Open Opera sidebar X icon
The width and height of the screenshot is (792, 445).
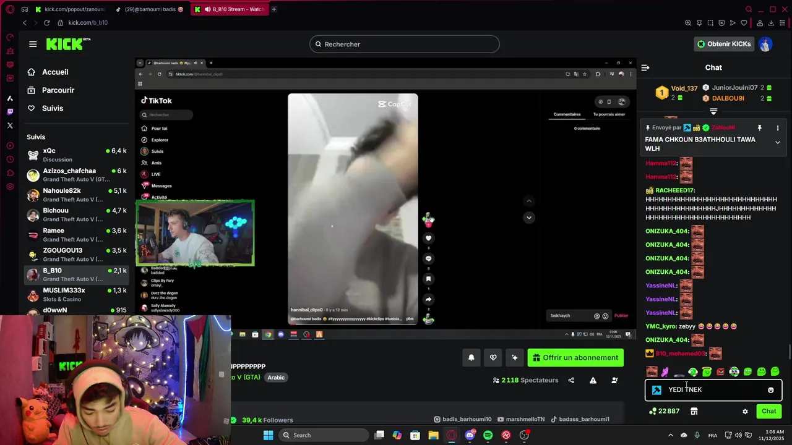click(x=10, y=125)
